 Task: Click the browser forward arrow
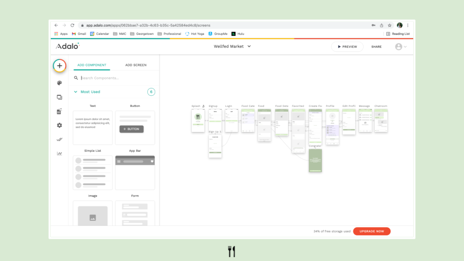pyautogui.click(x=64, y=26)
